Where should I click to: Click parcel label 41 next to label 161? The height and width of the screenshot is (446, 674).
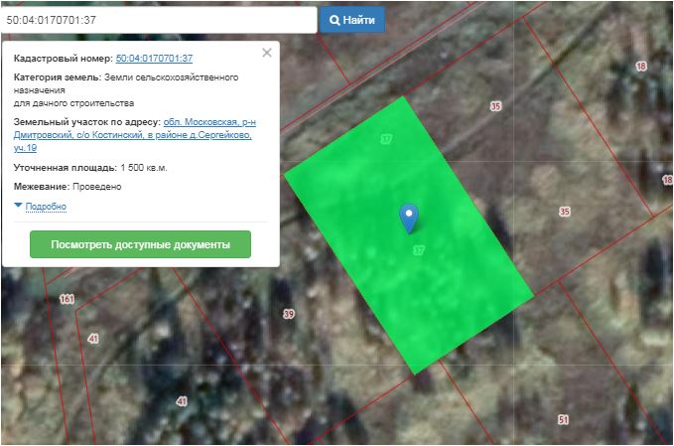(x=93, y=339)
